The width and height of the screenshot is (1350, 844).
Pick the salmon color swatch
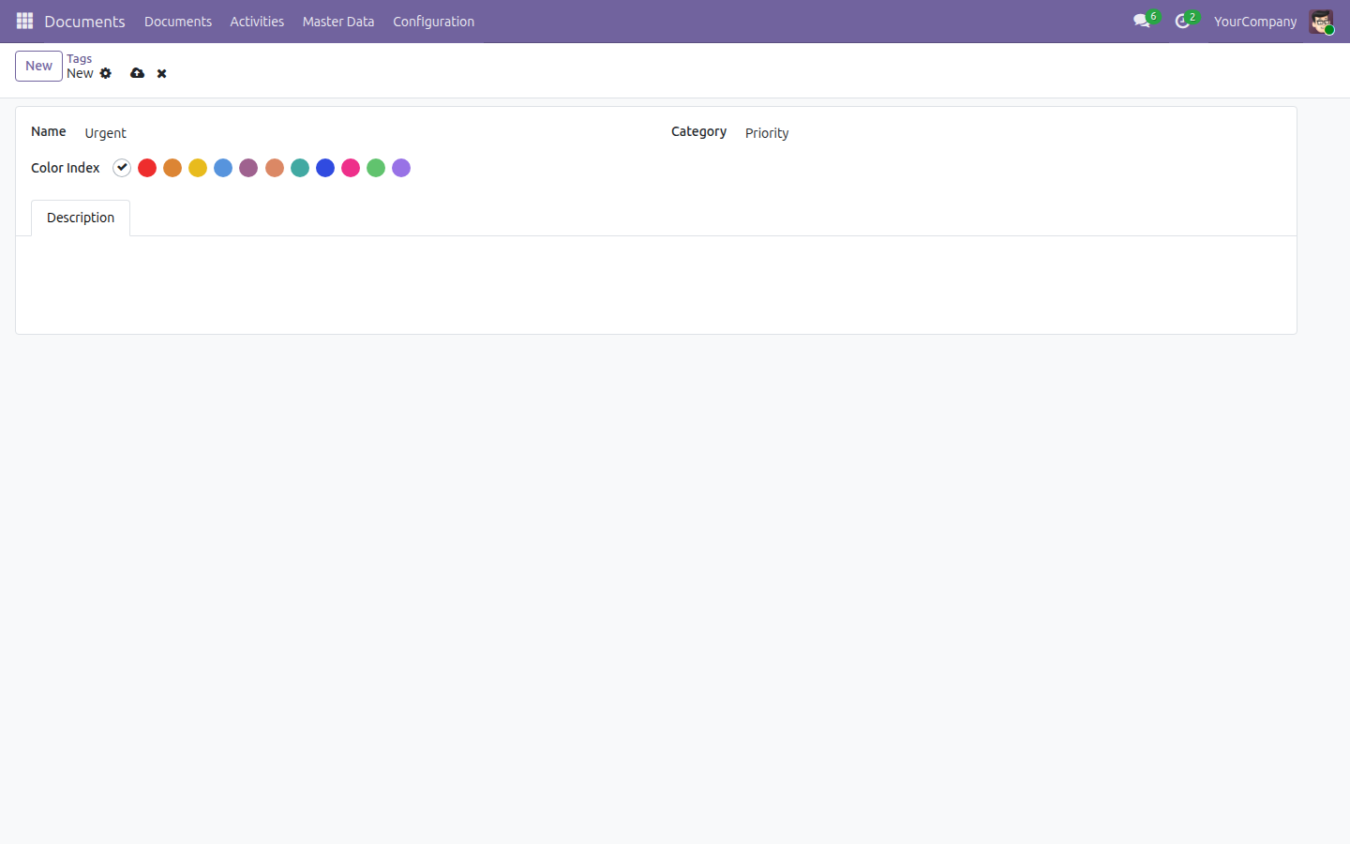(275, 168)
